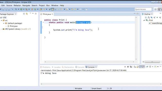Click the editor horizontal scrollbar
This screenshot has height=91, width=162.
point(89,62)
